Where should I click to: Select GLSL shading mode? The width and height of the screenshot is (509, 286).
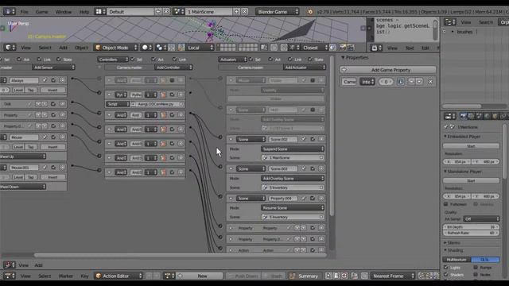tap(485, 260)
